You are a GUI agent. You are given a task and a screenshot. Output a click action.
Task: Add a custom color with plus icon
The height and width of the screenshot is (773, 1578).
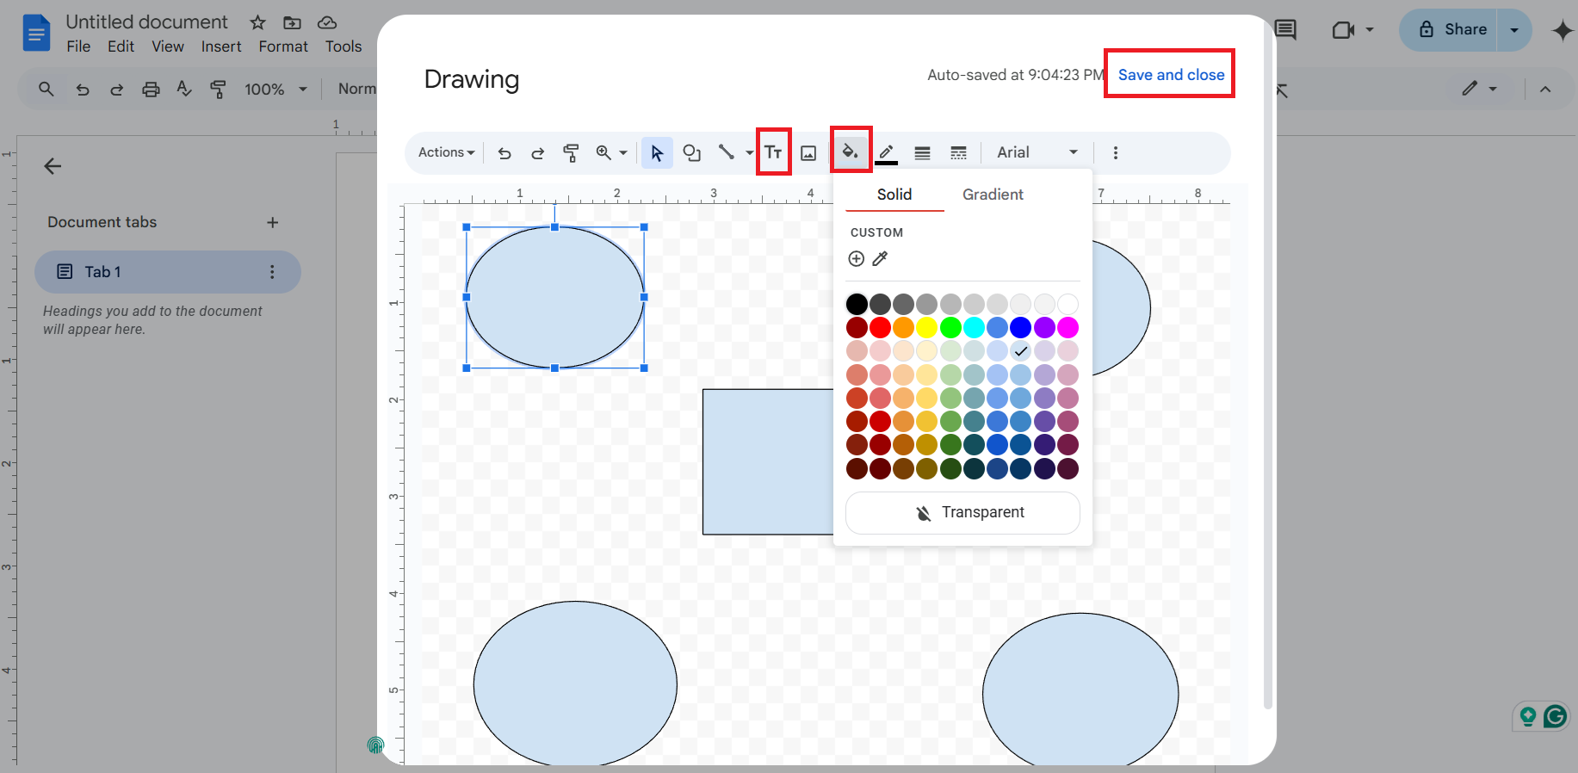point(856,259)
